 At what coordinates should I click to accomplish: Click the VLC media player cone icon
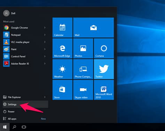(x=6, y=42)
